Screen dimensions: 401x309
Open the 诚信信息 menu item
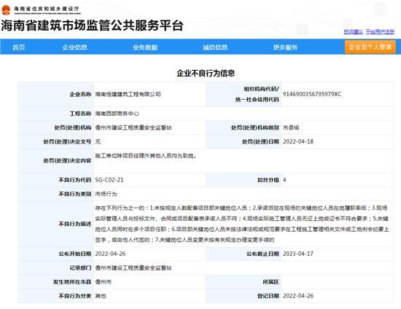click(x=215, y=47)
